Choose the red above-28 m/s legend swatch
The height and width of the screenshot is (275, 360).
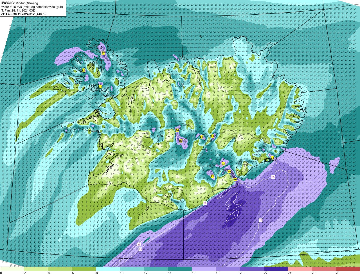click(348, 269)
